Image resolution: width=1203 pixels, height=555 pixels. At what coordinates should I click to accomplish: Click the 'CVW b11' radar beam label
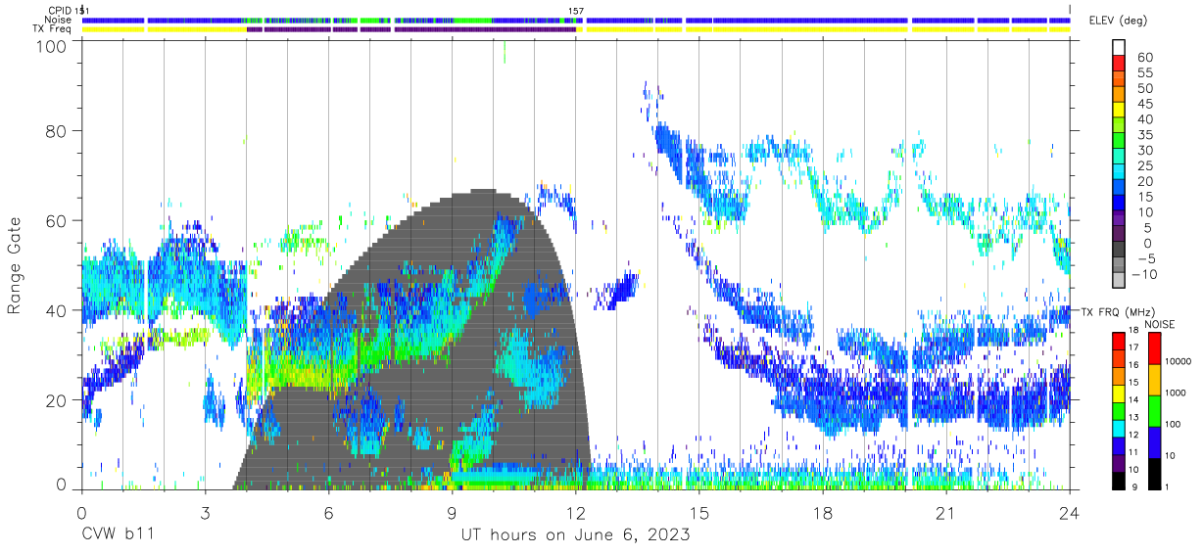[x=117, y=535]
